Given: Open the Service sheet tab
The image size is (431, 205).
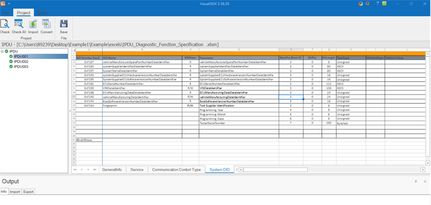Looking at the screenshot, I should [x=137, y=170].
